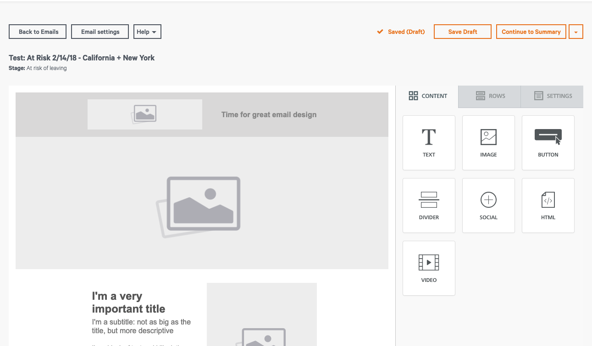This screenshot has width=592, height=346.
Task: Switch to the Rows tab
Action: click(490, 96)
